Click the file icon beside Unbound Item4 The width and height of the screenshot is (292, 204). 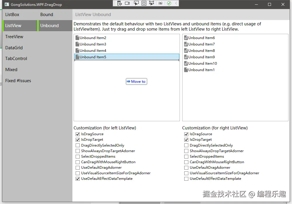[77, 50]
